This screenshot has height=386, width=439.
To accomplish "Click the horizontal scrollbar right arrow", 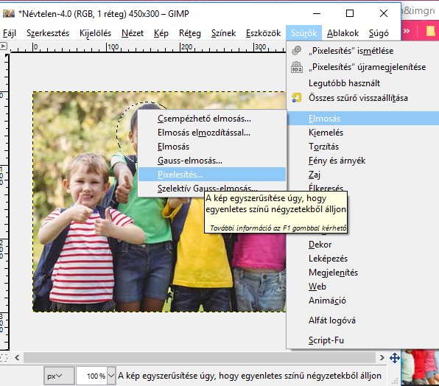I will [x=382, y=358].
